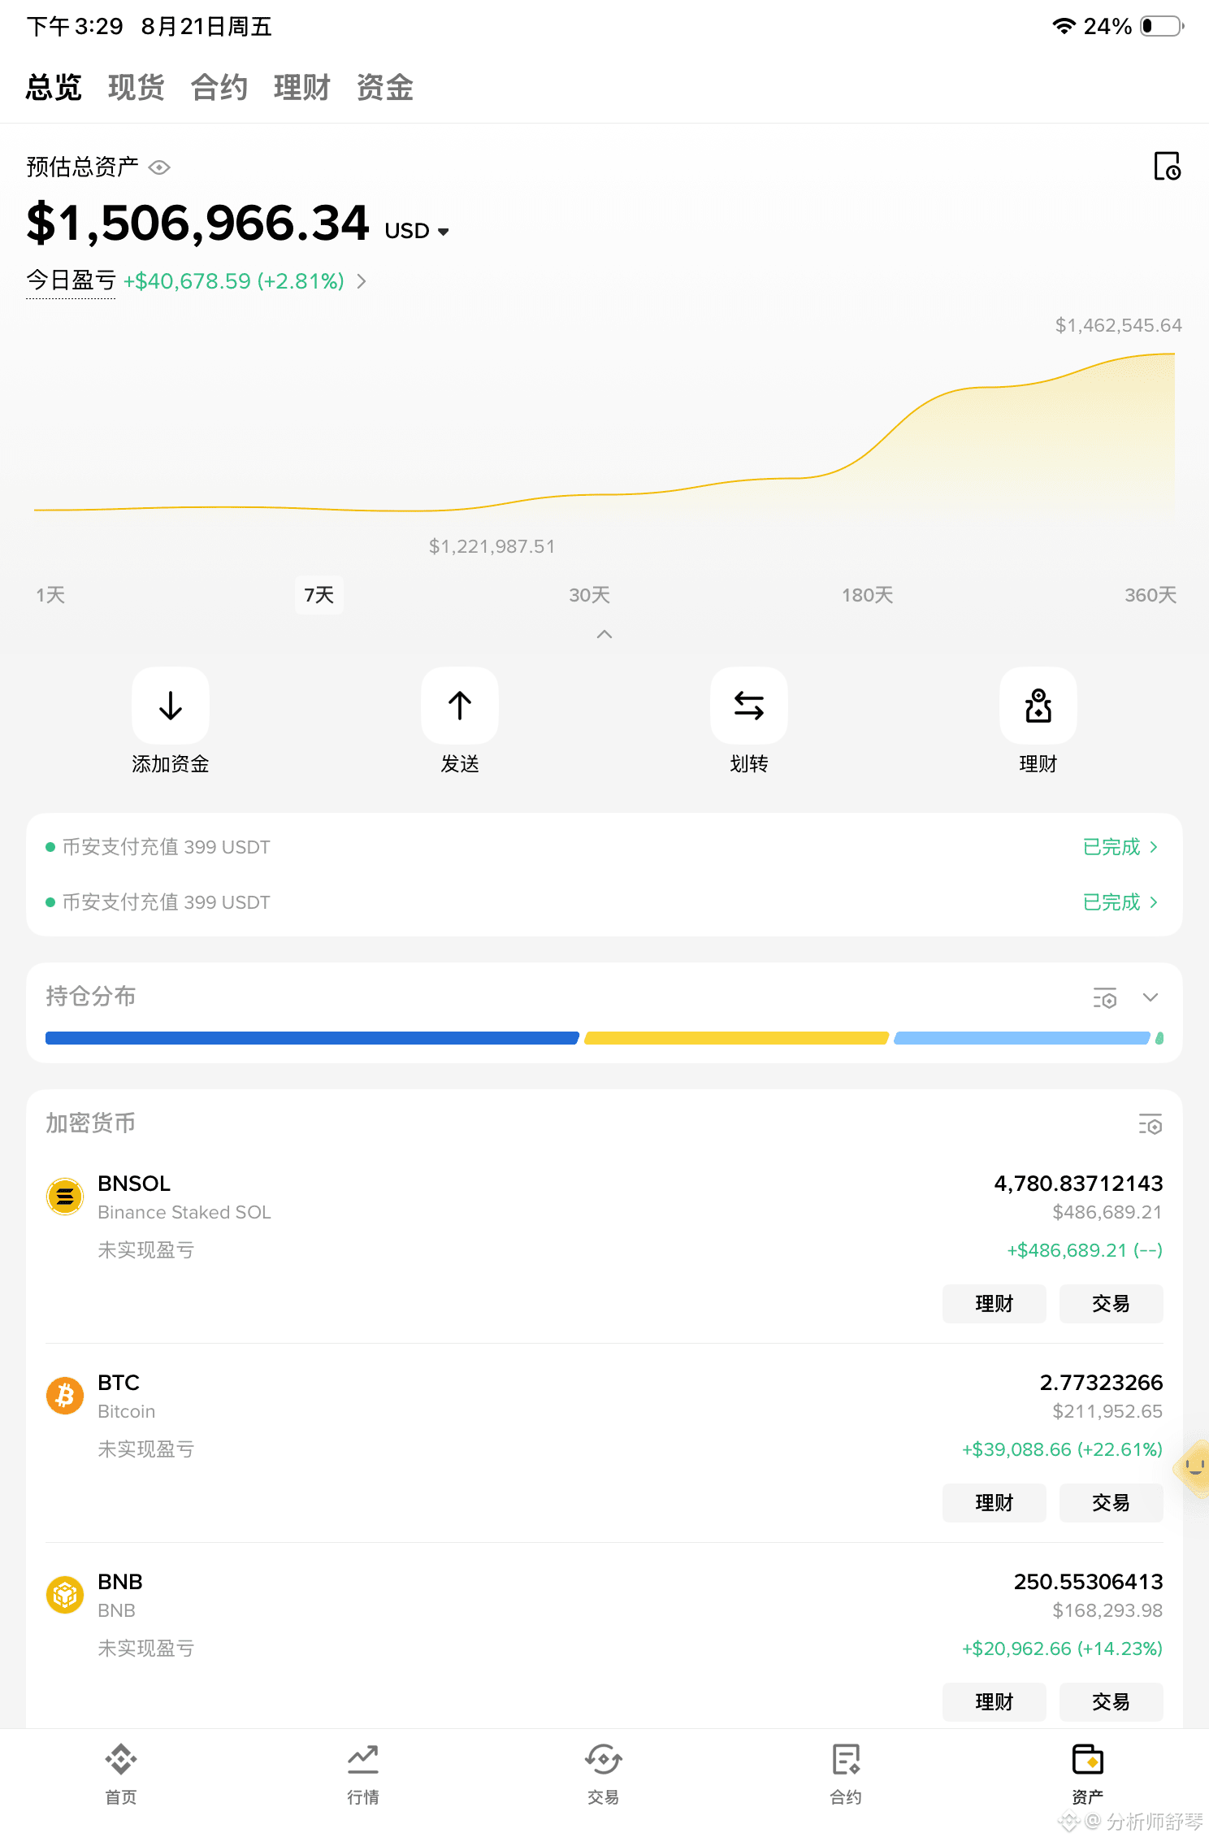Click 理财 button in BNB row
Screen dimensions: 1209x1842
pos(994,1702)
